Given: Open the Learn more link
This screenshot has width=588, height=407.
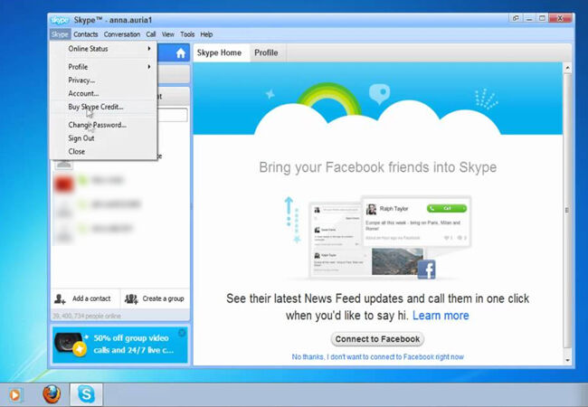Looking at the screenshot, I should coord(441,316).
